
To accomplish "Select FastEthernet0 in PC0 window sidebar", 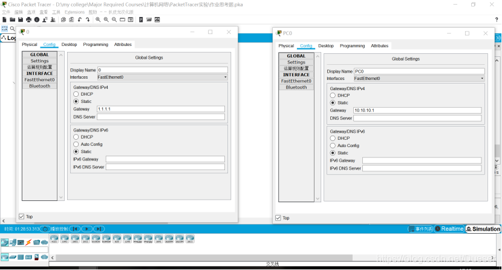I will pos(296,81).
